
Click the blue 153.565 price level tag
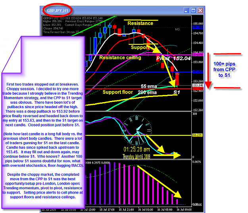[198, 72]
